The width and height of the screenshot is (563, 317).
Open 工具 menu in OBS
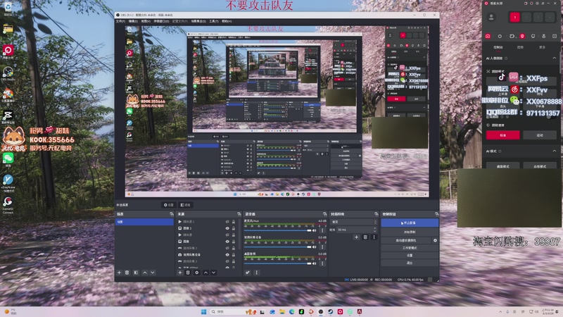click(214, 22)
